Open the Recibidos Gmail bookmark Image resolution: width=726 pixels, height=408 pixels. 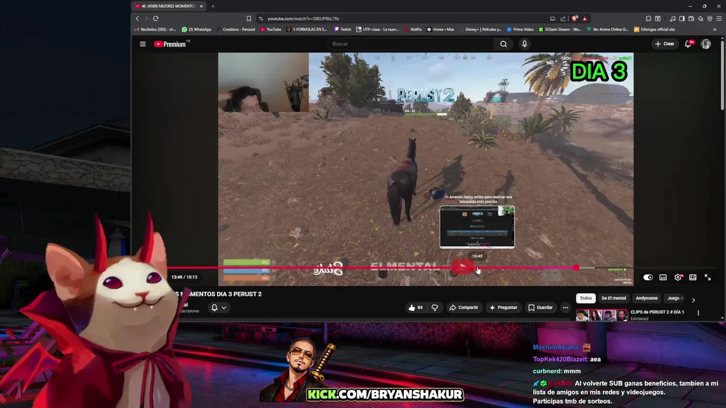[155, 29]
